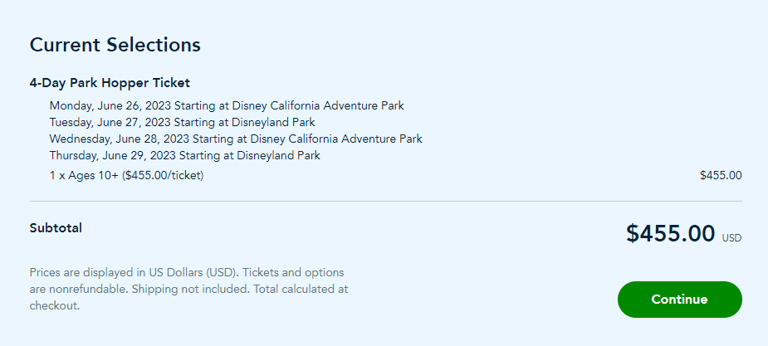The height and width of the screenshot is (346, 768).
Task: Click Disney California Adventure Park on Monday's line
Action: click(319, 105)
